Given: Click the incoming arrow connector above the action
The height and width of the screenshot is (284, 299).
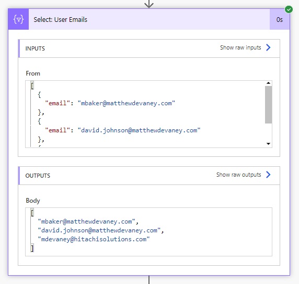Looking at the screenshot, I should [149, 4].
